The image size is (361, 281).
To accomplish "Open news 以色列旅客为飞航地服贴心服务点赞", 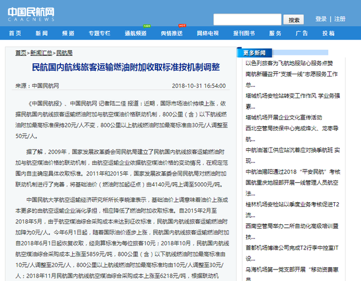I will [289, 63].
